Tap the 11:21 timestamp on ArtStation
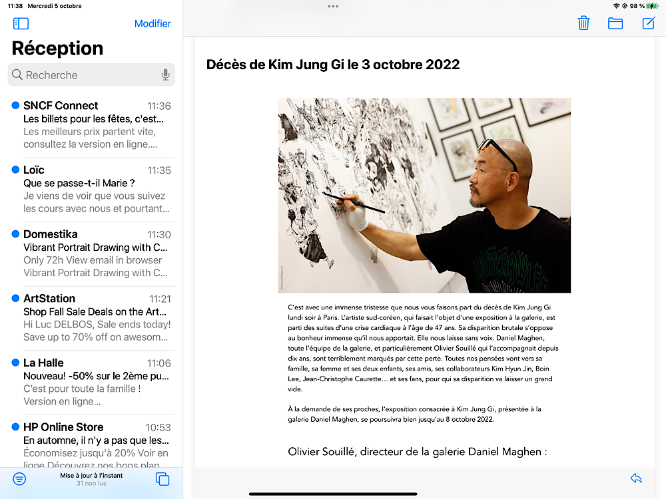 tap(160, 299)
